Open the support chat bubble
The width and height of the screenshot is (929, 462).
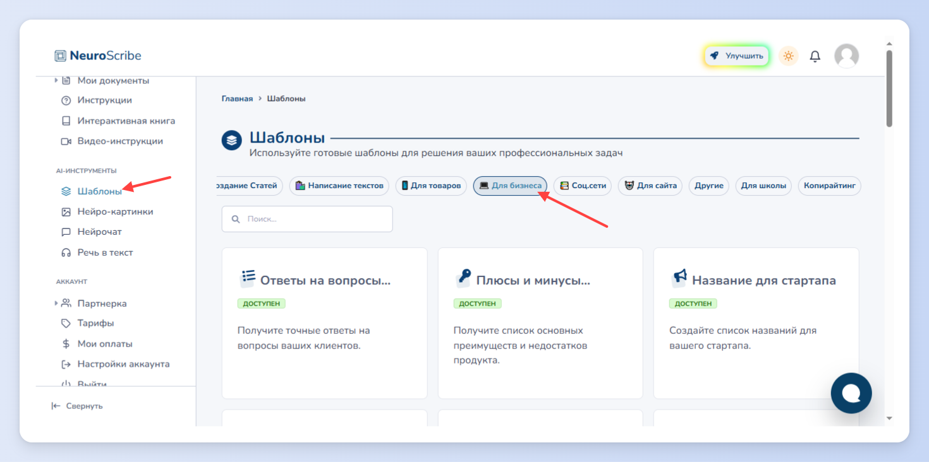pos(851,393)
